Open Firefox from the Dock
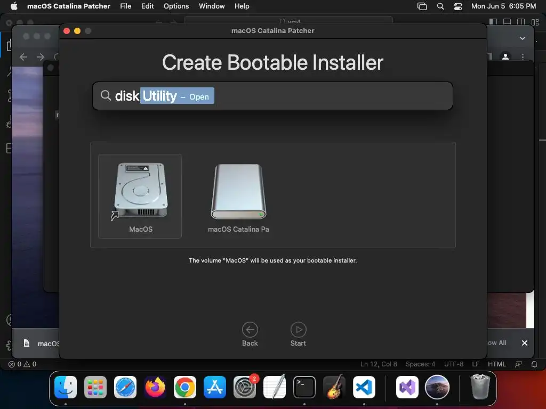Image resolution: width=546 pixels, height=409 pixels. click(155, 387)
